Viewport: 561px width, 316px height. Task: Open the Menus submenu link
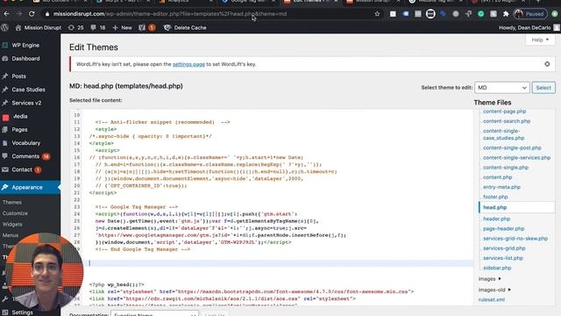11,235
